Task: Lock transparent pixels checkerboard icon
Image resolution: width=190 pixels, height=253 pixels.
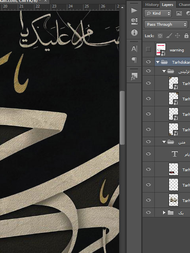Action: [x=160, y=36]
